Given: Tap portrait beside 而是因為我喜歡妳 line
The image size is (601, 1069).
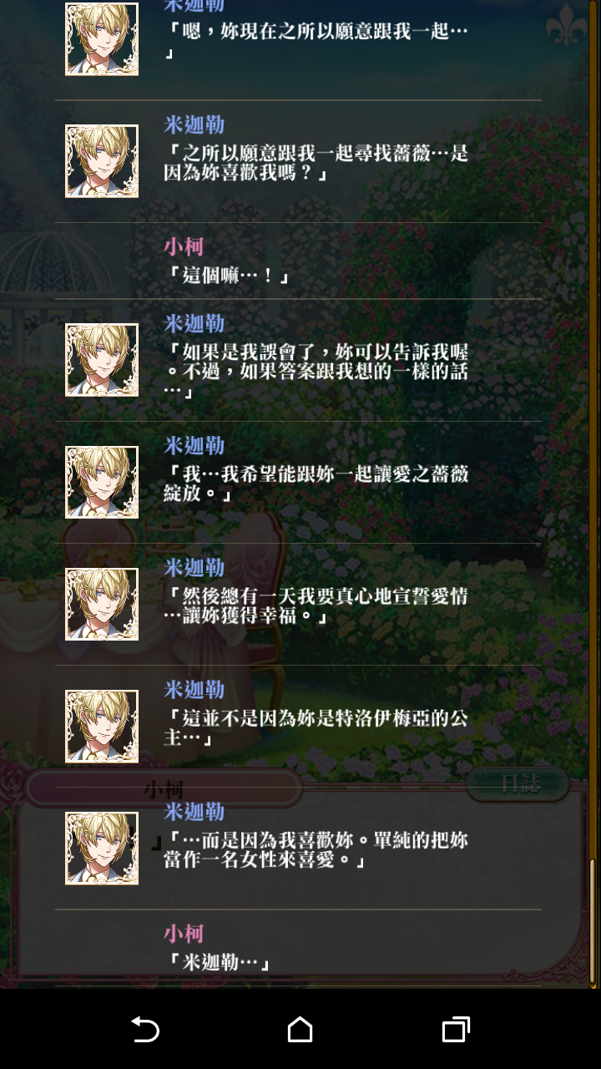Looking at the screenshot, I should 102,848.
